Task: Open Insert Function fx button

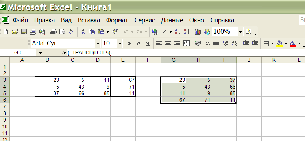Action: point(64,53)
